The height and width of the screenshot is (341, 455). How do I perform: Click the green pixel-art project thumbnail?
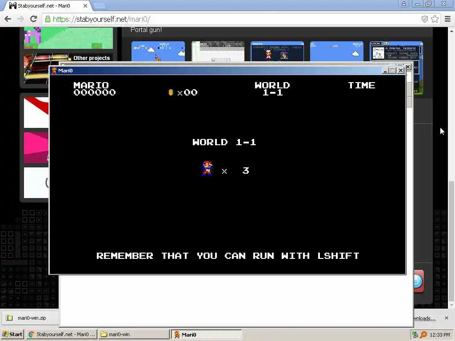click(68, 38)
